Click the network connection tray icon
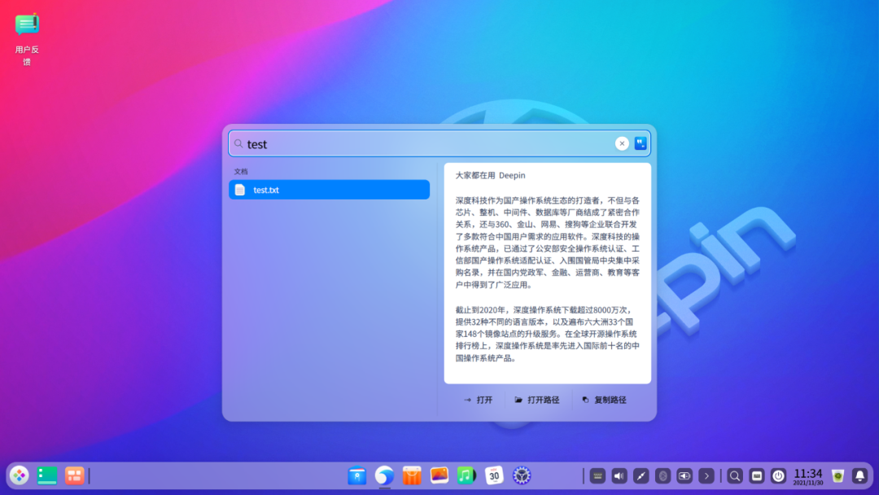 (641, 476)
